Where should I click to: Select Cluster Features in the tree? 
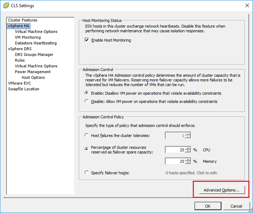[x=23, y=20]
